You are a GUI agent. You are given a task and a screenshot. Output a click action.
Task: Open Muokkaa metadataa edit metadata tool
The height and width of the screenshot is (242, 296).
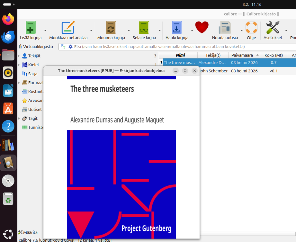pyautogui.click(x=68, y=28)
